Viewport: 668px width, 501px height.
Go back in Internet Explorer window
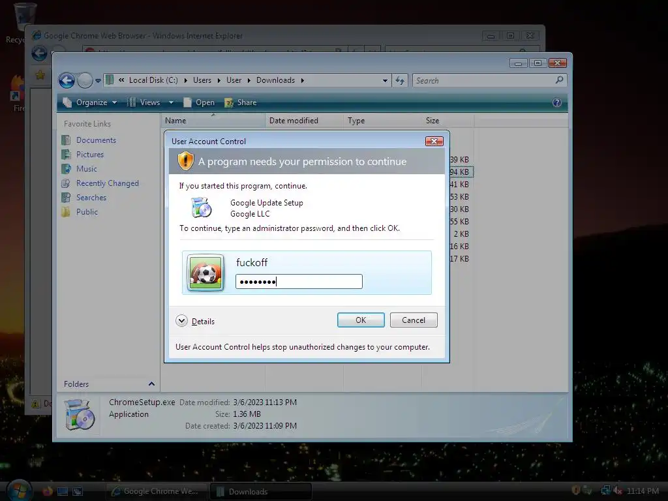pyautogui.click(x=39, y=53)
